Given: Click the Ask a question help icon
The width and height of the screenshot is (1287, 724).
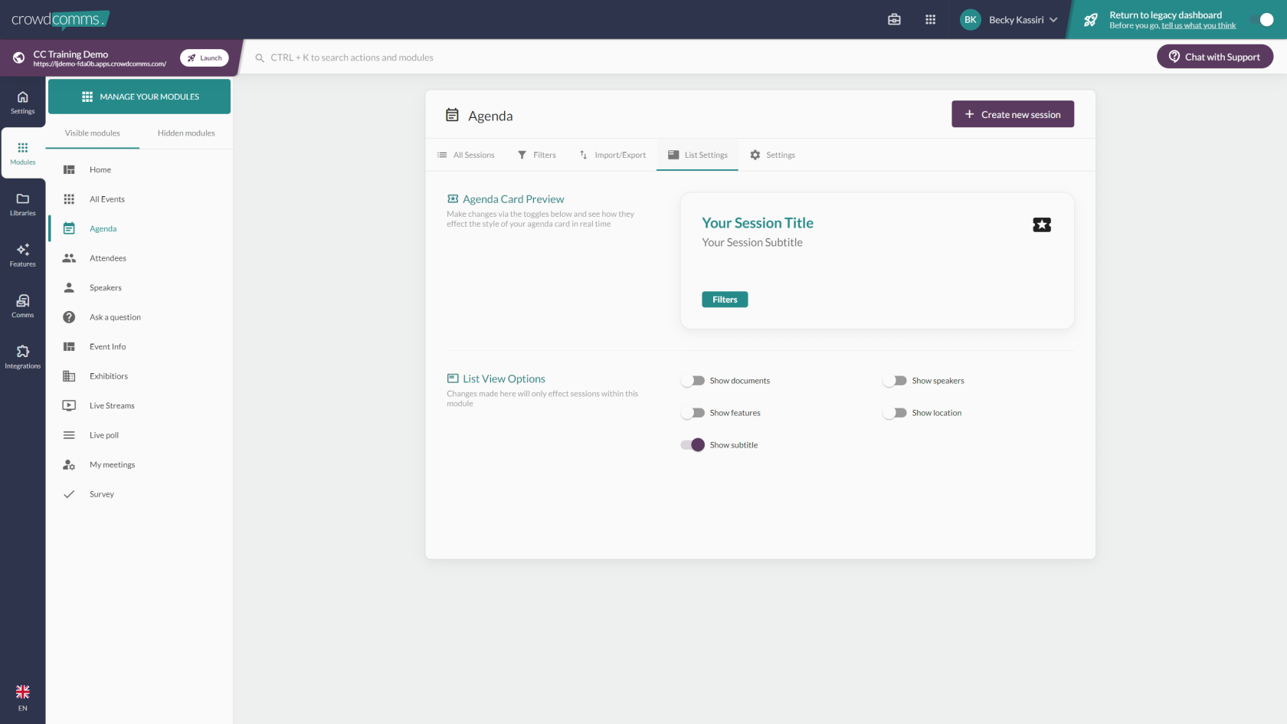Looking at the screenshot, I should [x=69, y=317].
